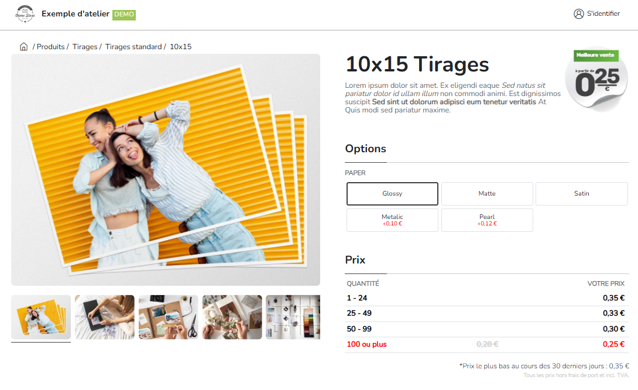Open the Exemple d'atelier store title

click(x=76, y=14)
